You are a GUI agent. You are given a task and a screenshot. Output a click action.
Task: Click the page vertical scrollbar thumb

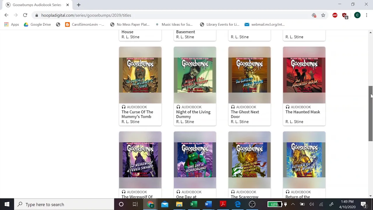tap(370, 114)
